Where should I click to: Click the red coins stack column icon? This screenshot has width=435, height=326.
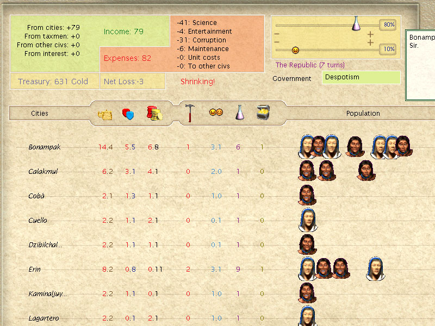[154, 114]
